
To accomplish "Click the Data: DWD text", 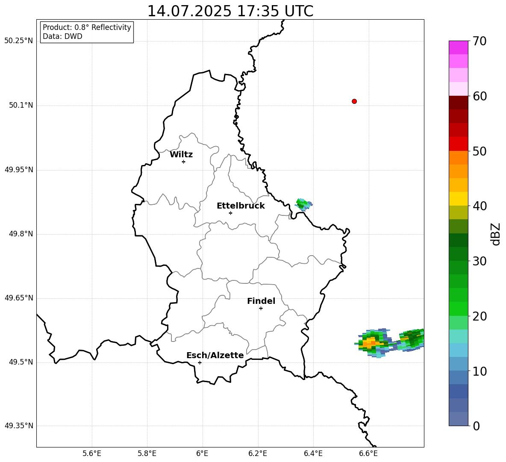I will pos(62,36).
